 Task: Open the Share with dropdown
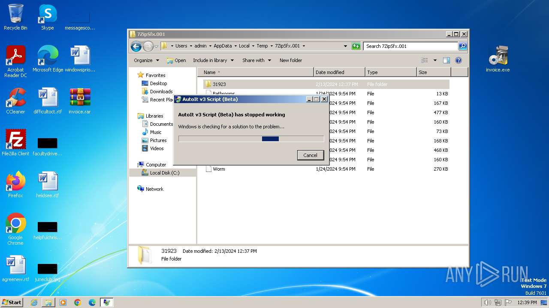point(256,60)
